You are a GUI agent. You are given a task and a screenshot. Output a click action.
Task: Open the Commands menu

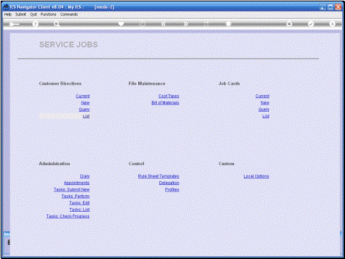click(69, 14)
